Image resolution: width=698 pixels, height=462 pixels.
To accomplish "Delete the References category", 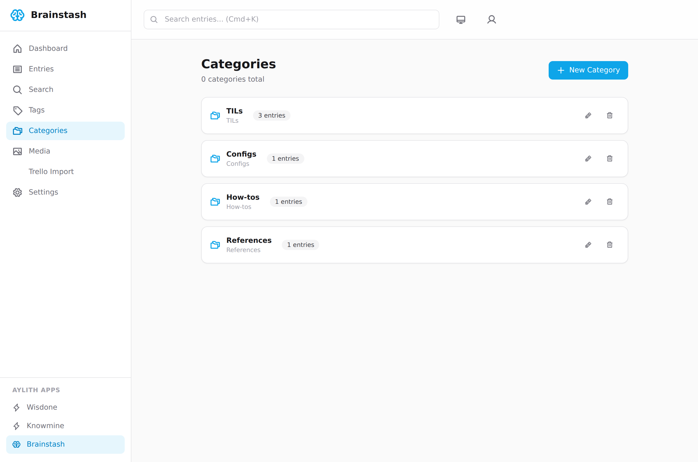I will [609, 245].
